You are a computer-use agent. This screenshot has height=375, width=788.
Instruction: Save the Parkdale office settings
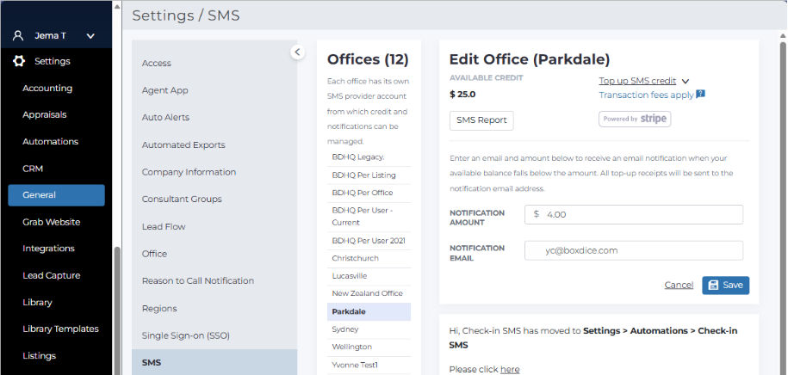click(726, 286)
